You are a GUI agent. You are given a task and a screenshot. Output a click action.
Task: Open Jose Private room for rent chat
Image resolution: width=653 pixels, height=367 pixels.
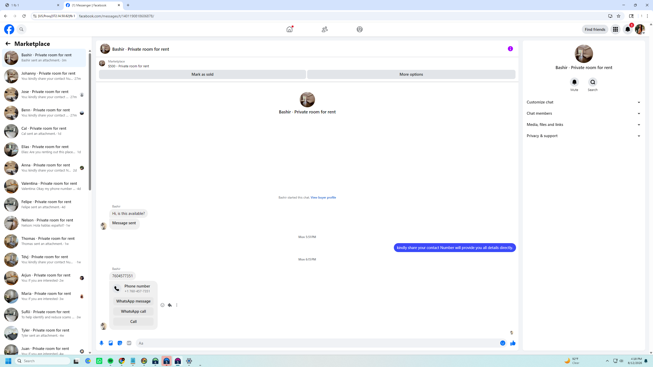(44, 95)
